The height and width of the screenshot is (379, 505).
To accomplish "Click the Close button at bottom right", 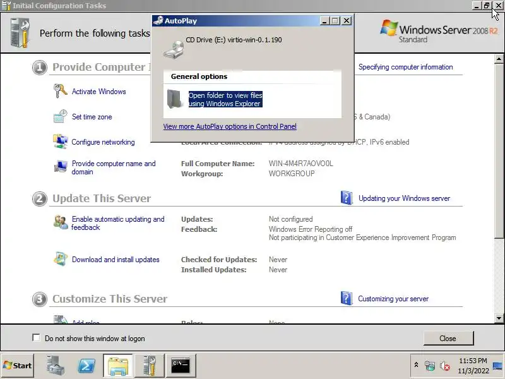I will 448,338.
